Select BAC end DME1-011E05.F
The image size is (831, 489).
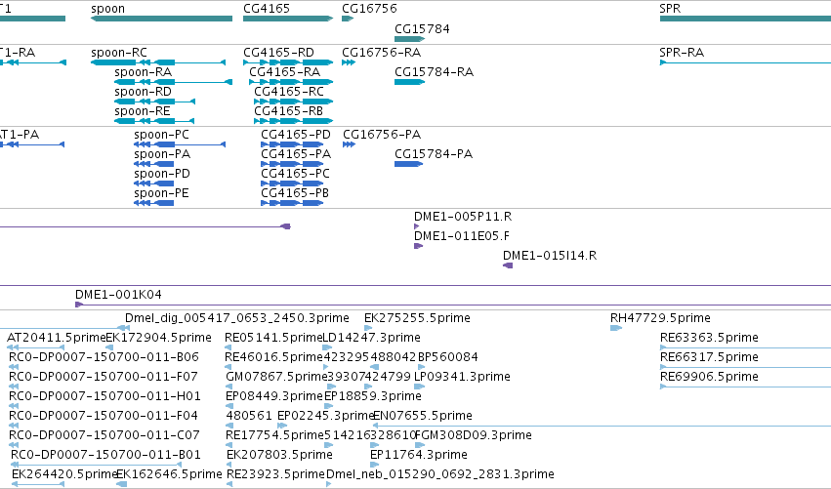462,236
